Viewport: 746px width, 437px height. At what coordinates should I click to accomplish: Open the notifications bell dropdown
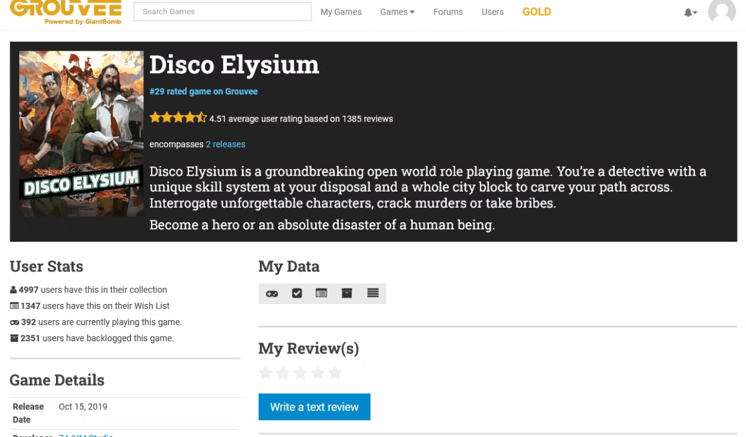[x=690, y=12]
